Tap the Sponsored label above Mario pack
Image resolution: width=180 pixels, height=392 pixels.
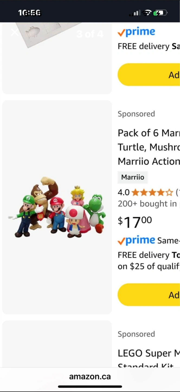pos(136,114)
